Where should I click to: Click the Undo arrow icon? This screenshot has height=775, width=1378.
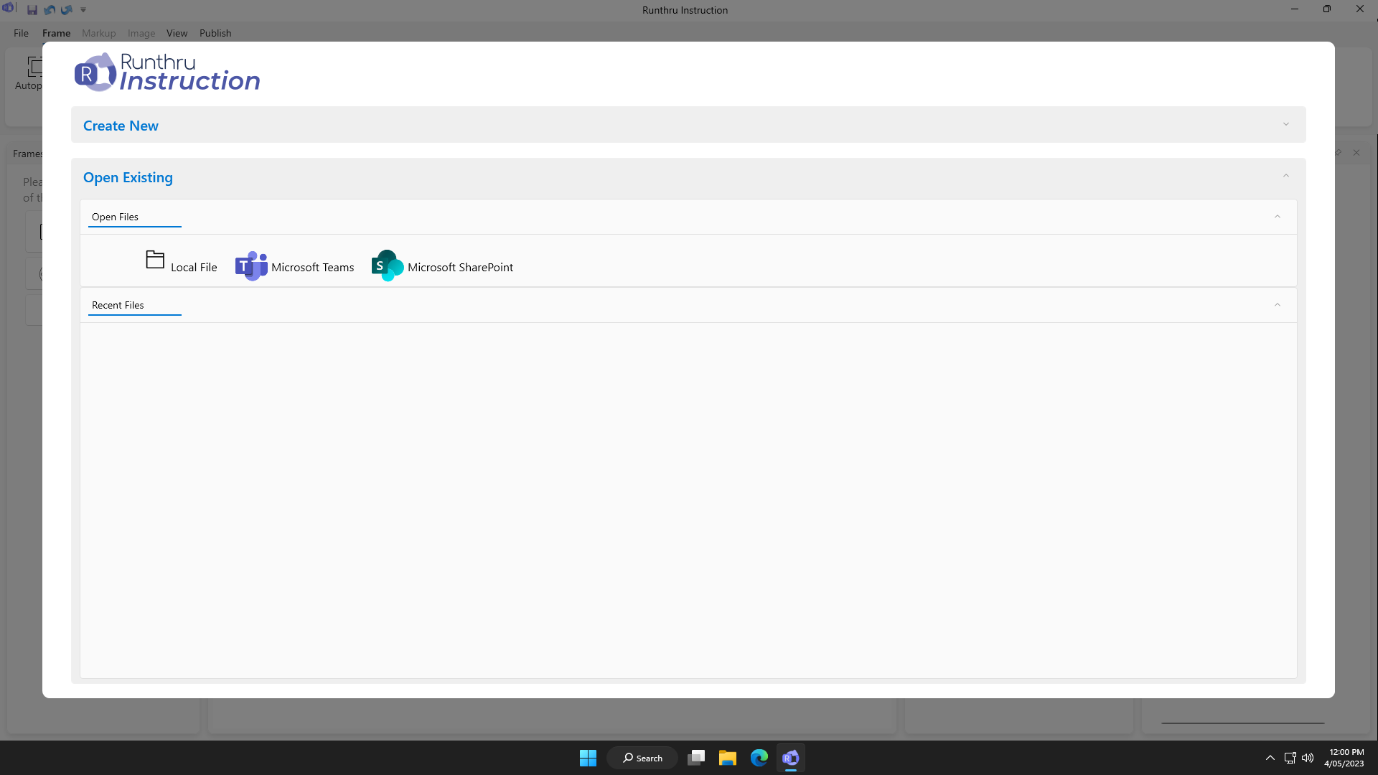50,10
